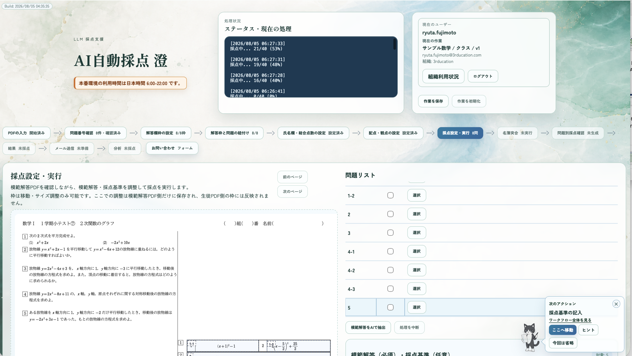This screenshot has width=632, height=356.
Task: Open the お問い合わせ フォーム
Action: [x=172, y=148]
